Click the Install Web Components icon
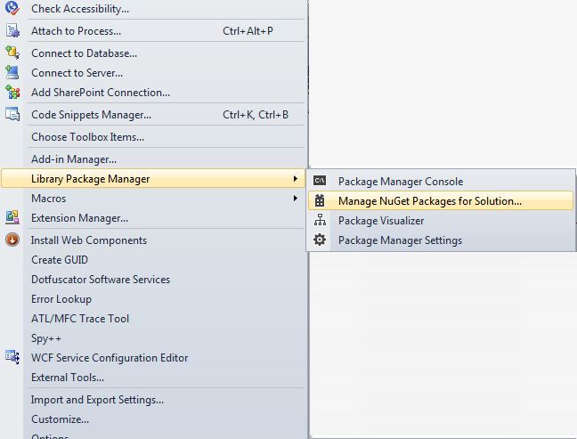577x439 pixels. [x=12, y=240]
